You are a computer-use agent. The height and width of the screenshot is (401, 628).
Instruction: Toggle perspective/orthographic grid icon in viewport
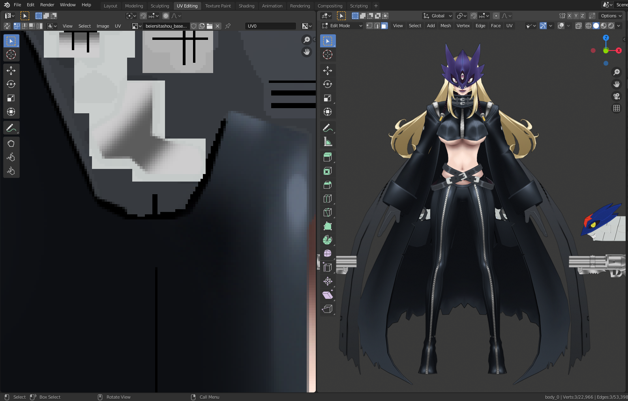[617, 108]
